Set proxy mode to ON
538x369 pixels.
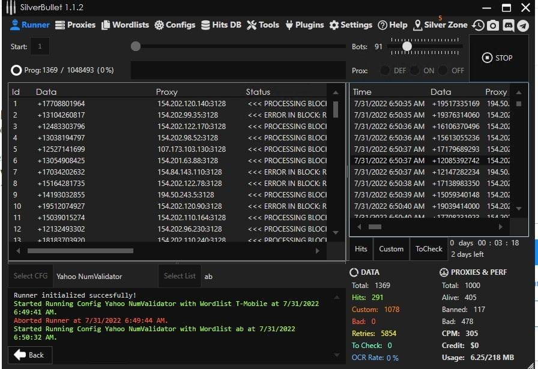[x=414, y=70]
